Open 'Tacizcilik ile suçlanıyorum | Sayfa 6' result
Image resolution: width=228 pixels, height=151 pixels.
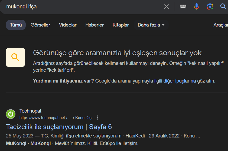click(59, 127)
